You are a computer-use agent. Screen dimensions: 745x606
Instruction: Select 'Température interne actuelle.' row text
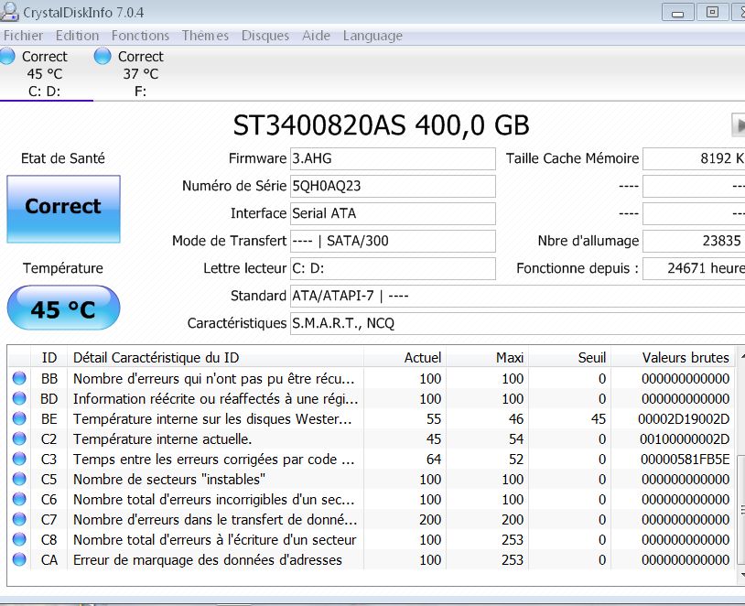click(x=162, y=439)
